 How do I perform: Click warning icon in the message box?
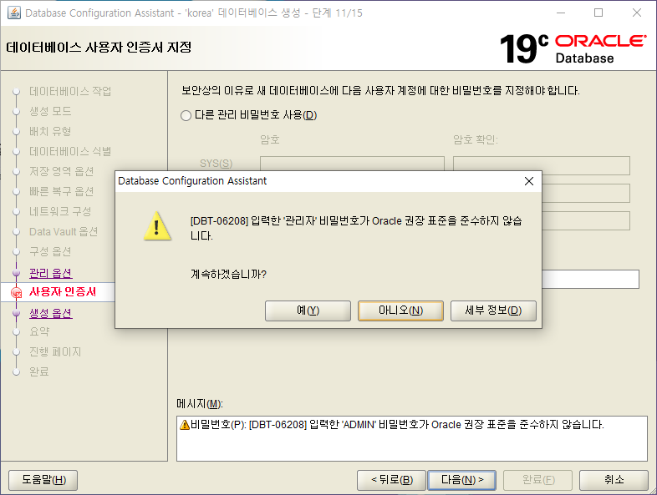click(x=185, y=425)
